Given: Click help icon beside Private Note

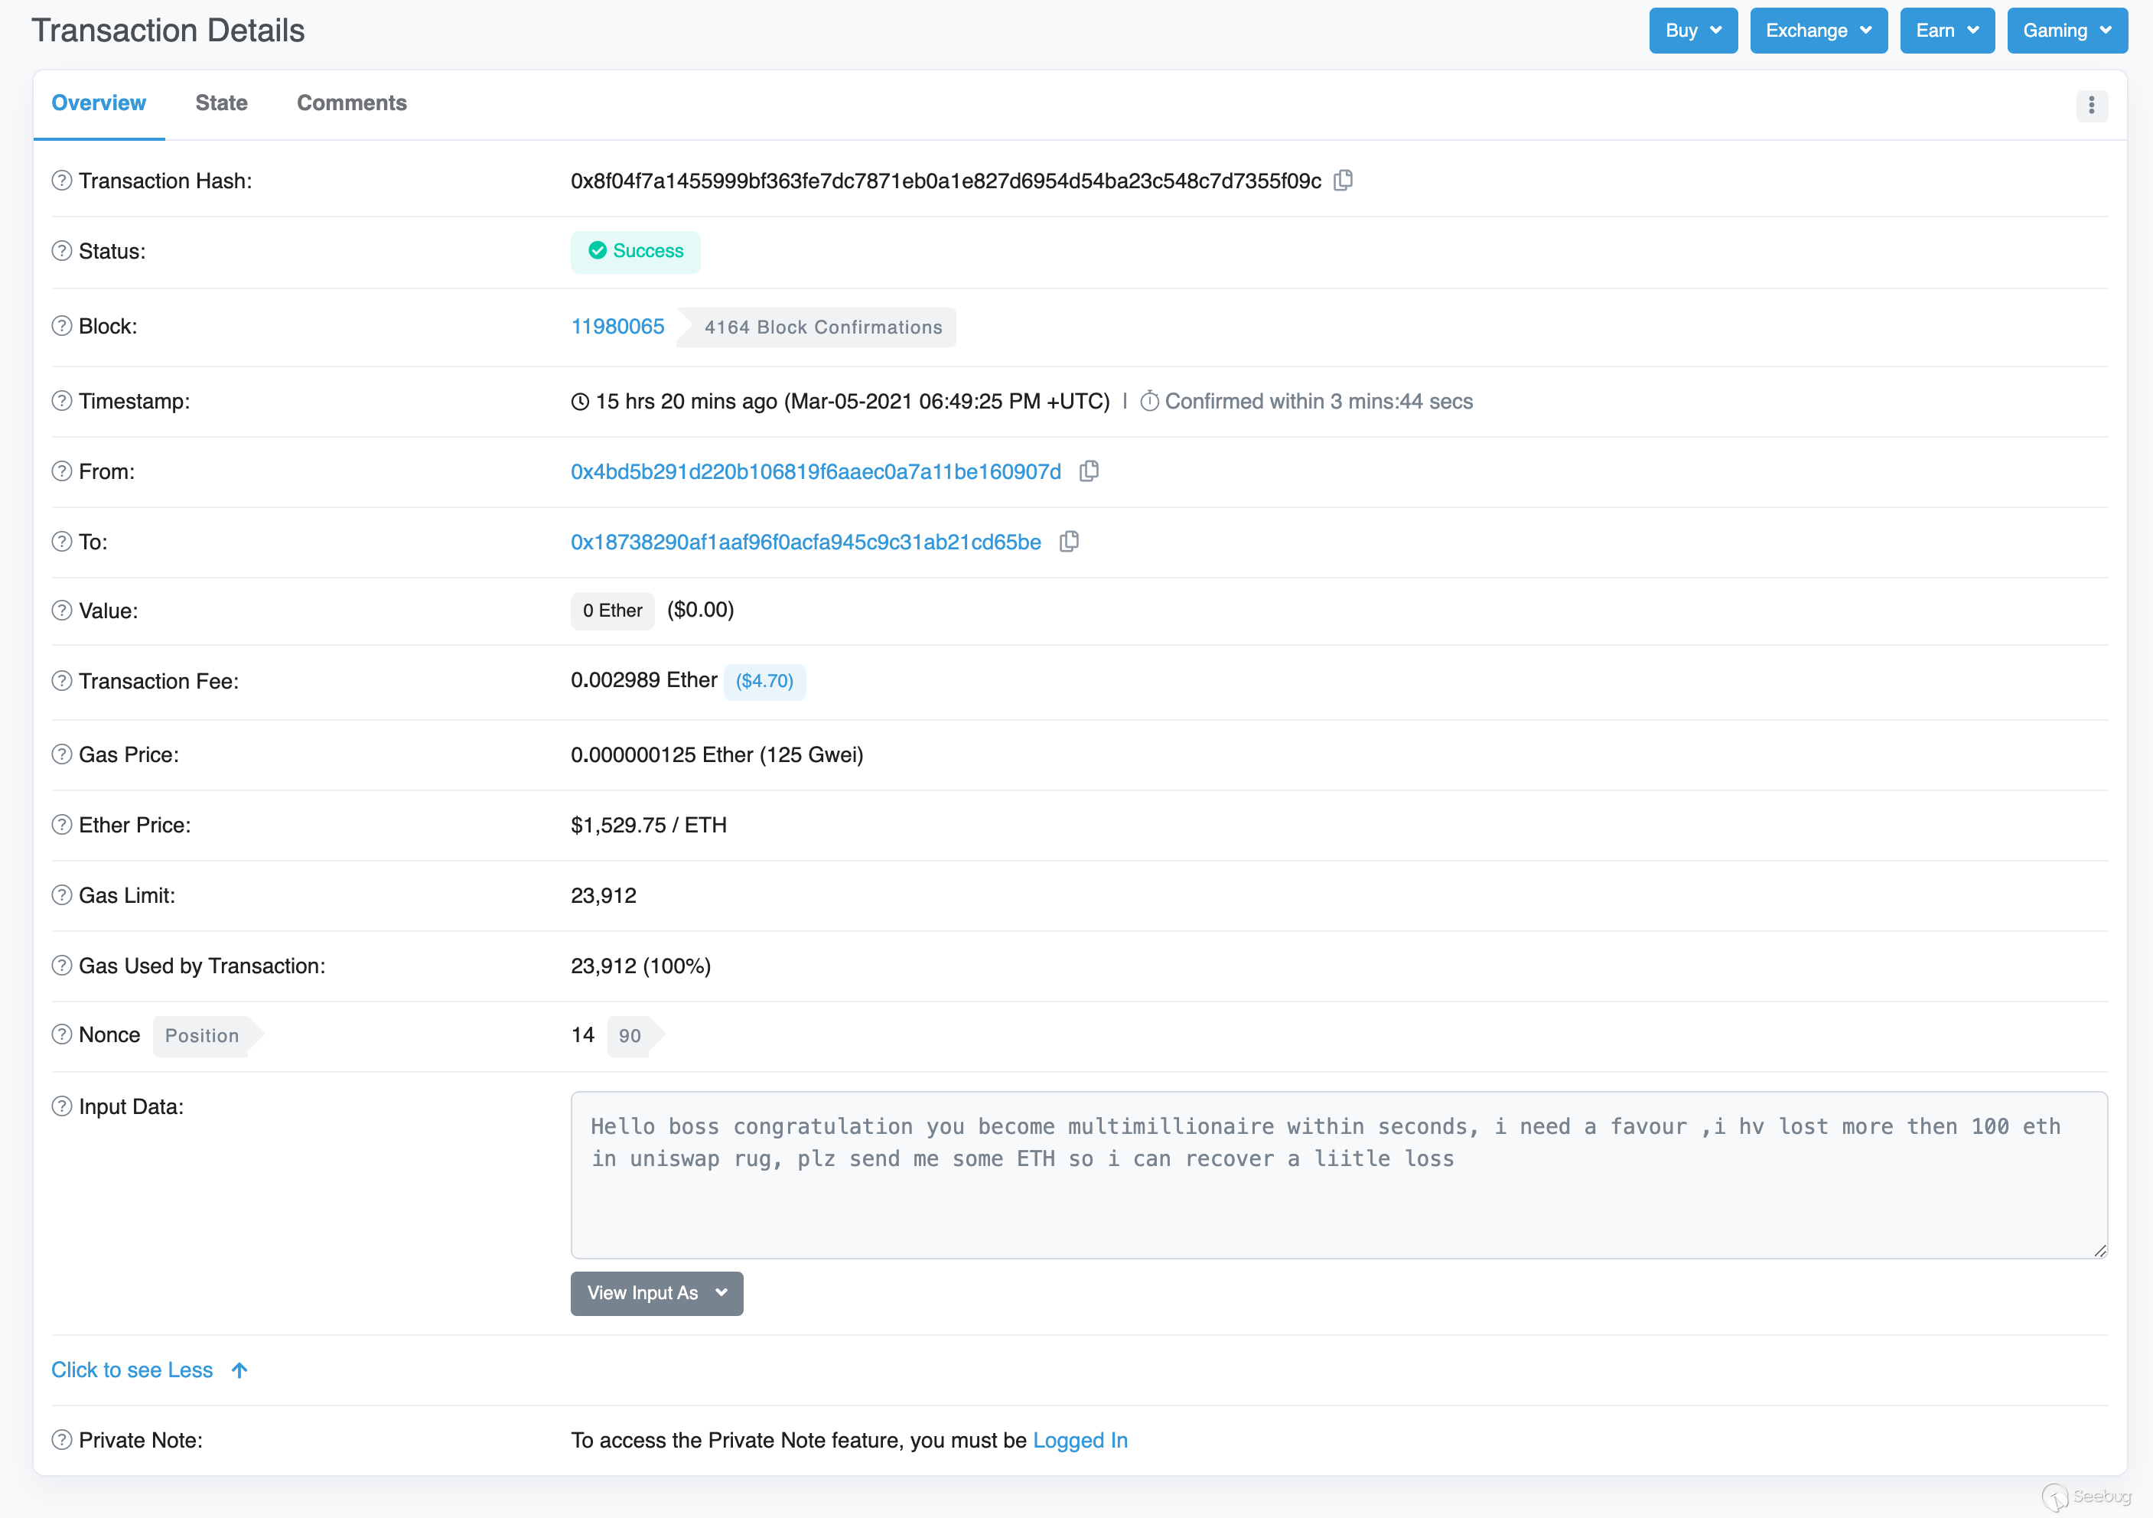Looking at the screenshot, I should [x=62, y=1439].
